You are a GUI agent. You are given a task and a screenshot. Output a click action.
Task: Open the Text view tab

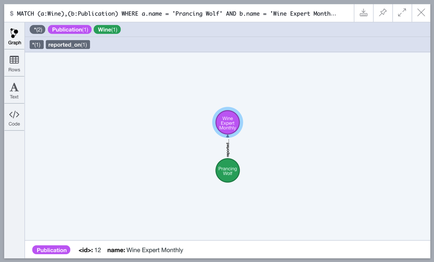[x=14, y=91]
